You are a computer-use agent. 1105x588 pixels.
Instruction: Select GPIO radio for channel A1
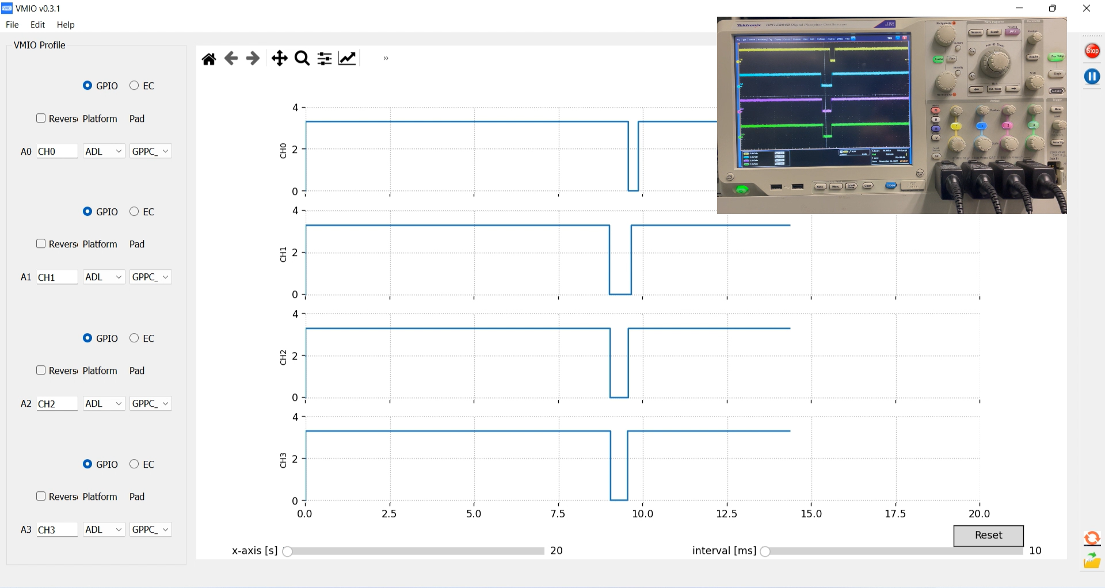(87, 211)
